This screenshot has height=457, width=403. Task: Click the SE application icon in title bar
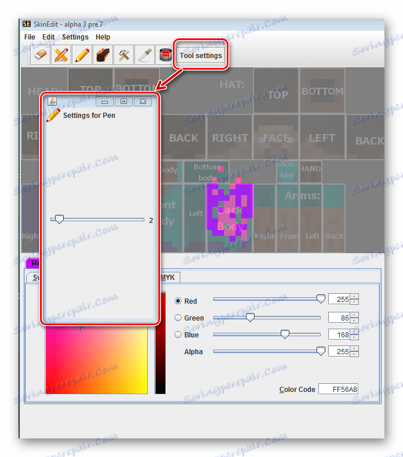(x=27, y=24)
